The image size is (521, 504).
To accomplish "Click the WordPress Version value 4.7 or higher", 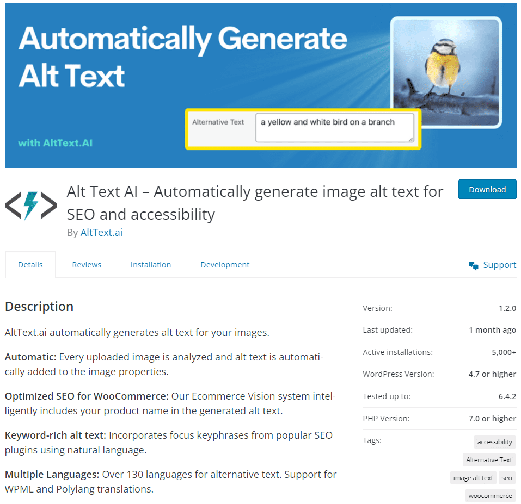I will (492, 374).
